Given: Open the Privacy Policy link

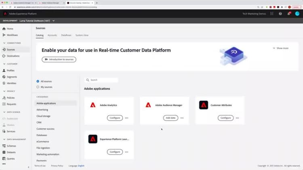Looking at the screenshot, I should [x=57, y=166].
